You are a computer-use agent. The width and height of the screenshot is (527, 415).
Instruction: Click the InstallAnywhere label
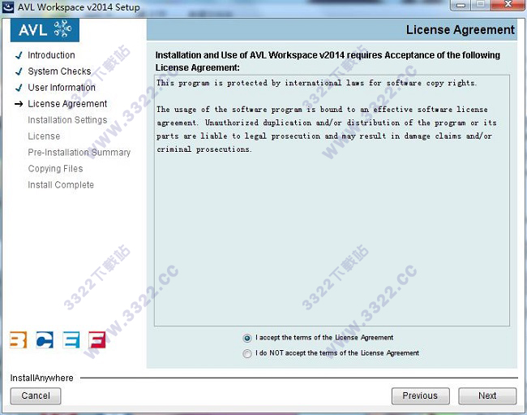[41, 378]
